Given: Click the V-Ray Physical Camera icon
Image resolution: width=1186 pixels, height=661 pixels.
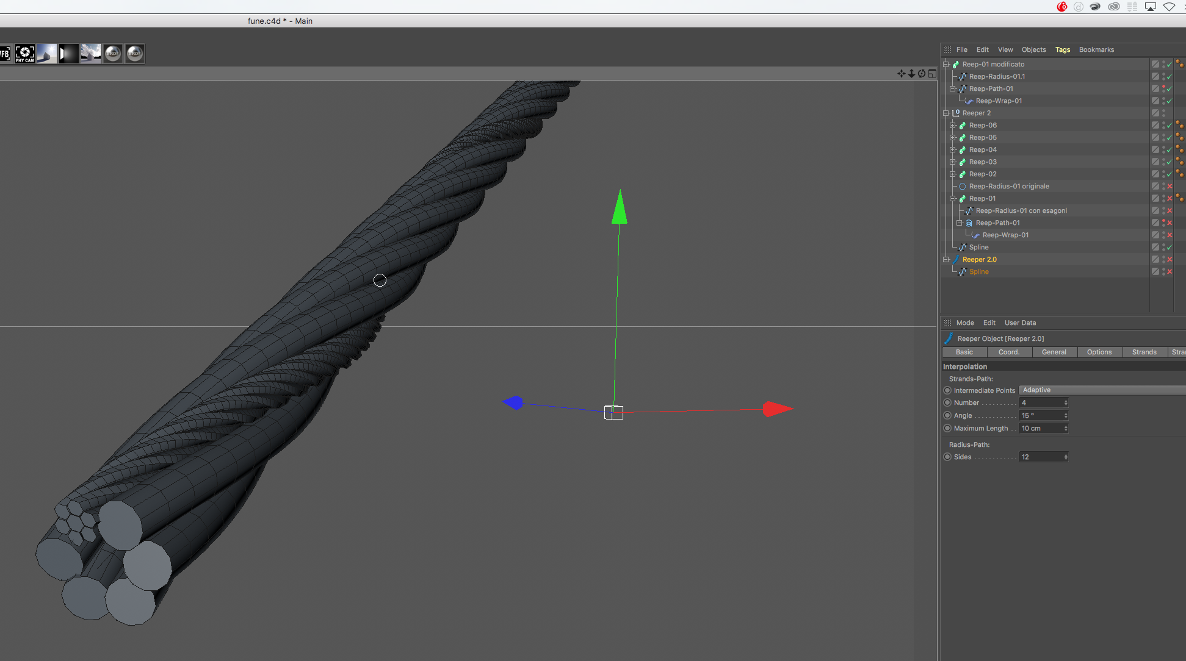Looking at the screenshot, I should (25, 54).
